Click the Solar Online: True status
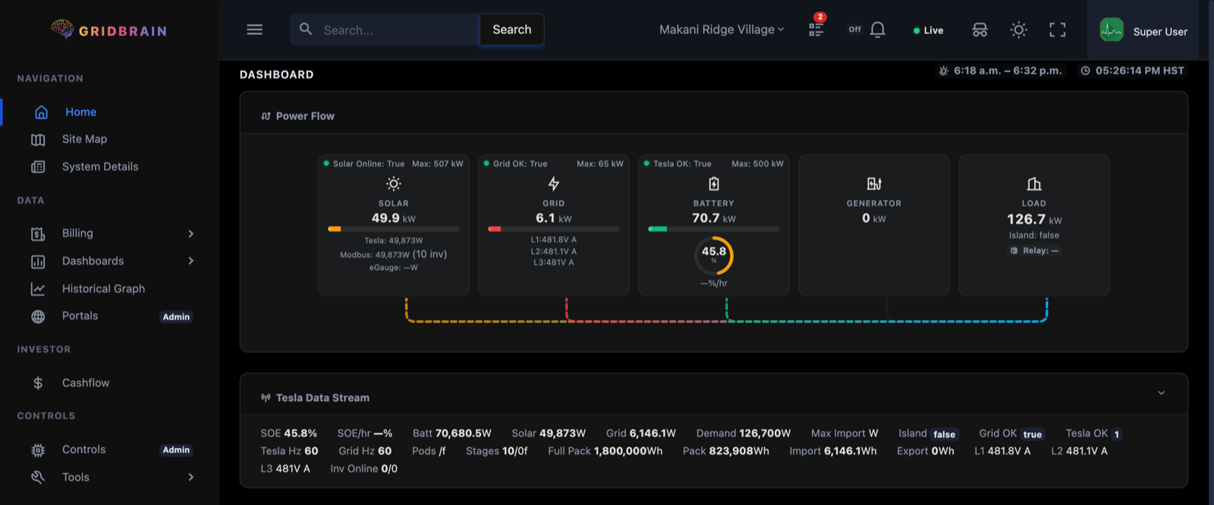 [363, 164]
